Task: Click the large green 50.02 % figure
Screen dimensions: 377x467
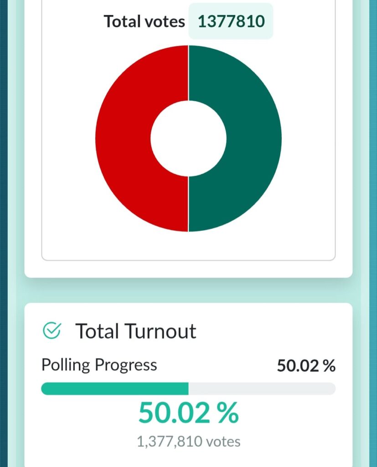Action: pos(188,413)
